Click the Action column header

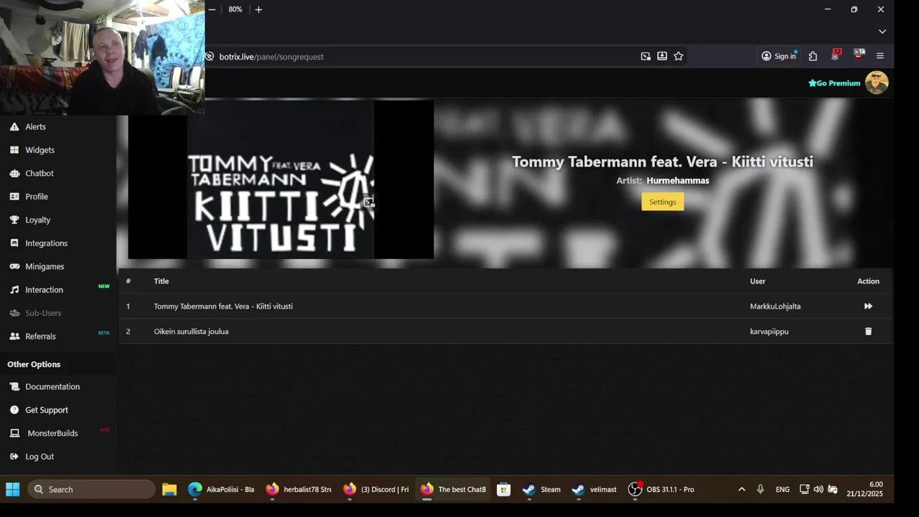point(868,281)
